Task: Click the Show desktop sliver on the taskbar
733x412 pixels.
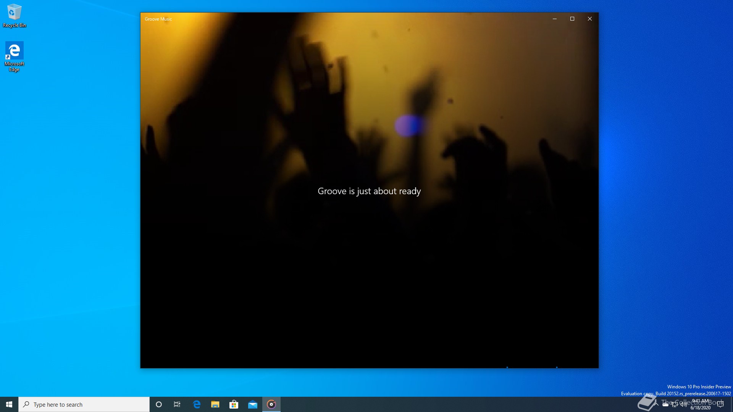Action: point(731,404)
